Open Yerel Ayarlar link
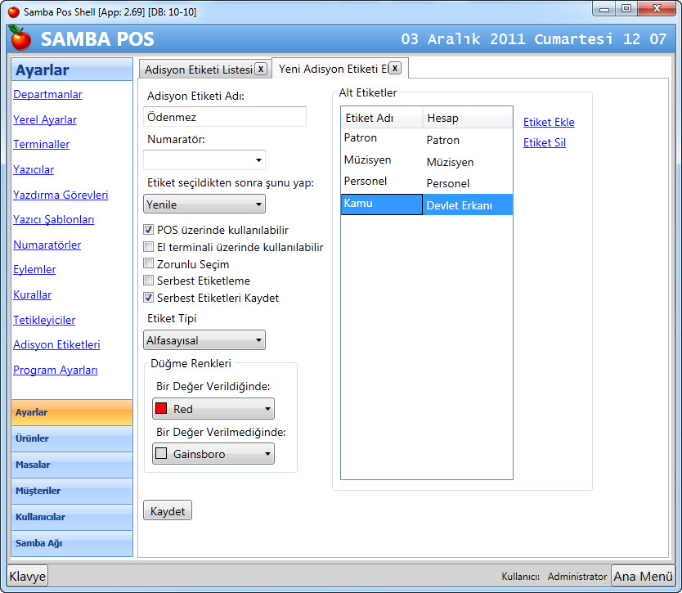682x593 pixels. (45, 119)
